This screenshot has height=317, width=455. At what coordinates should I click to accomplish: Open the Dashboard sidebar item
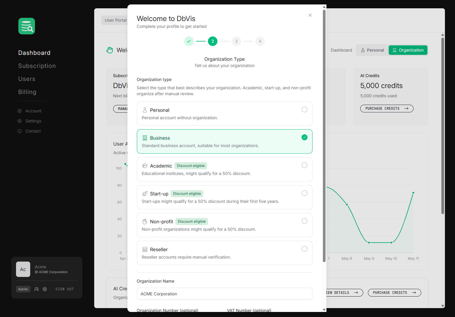[34, 53]
